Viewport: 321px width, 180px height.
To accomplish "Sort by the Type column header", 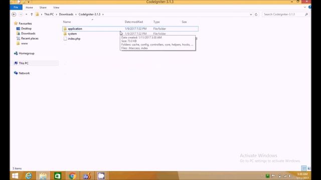I will (156, 22).
